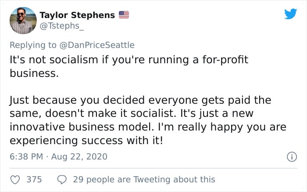Visit the @Tstephs_ handle
307x192 pixels.
click(62, 25)
